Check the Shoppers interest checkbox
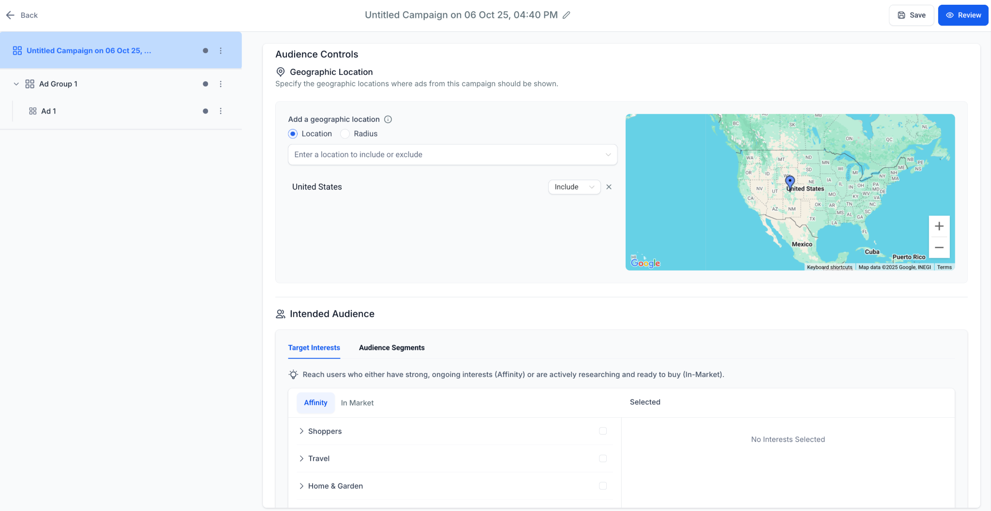 [x=602, y=431]
